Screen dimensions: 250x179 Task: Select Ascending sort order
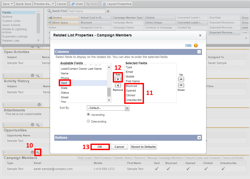pyautogui.click(x=88, y=114)
